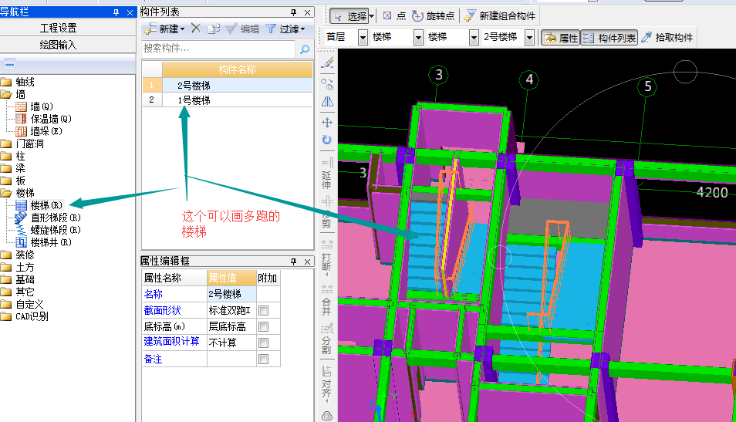Viewport: 736px width, 422px height.
Task: Open the CAD识别 folder
Action: 25,316
